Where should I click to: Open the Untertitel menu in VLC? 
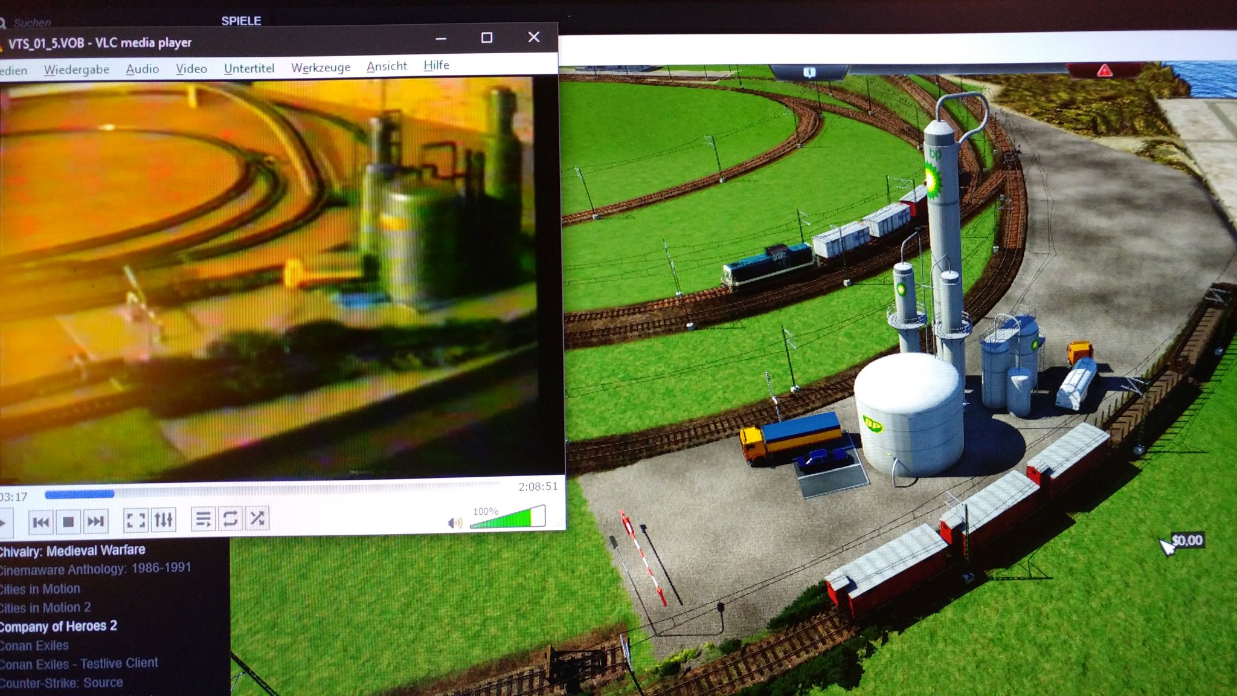[249, 68]
